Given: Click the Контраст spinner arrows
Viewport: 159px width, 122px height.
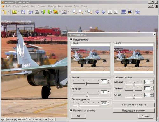Looking at the screenshot, I should [x=108, y=92].
